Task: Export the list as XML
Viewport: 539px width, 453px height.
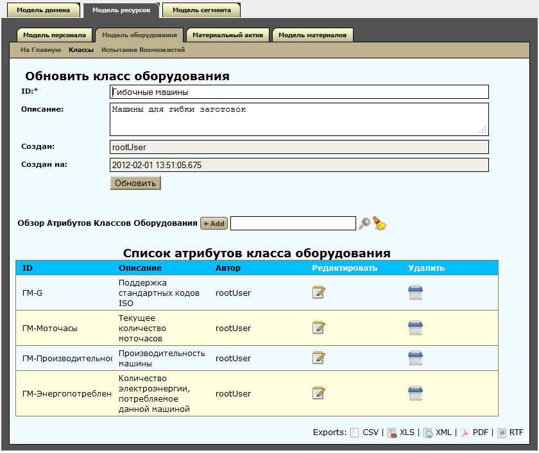Action: click(x=443, y=432)
